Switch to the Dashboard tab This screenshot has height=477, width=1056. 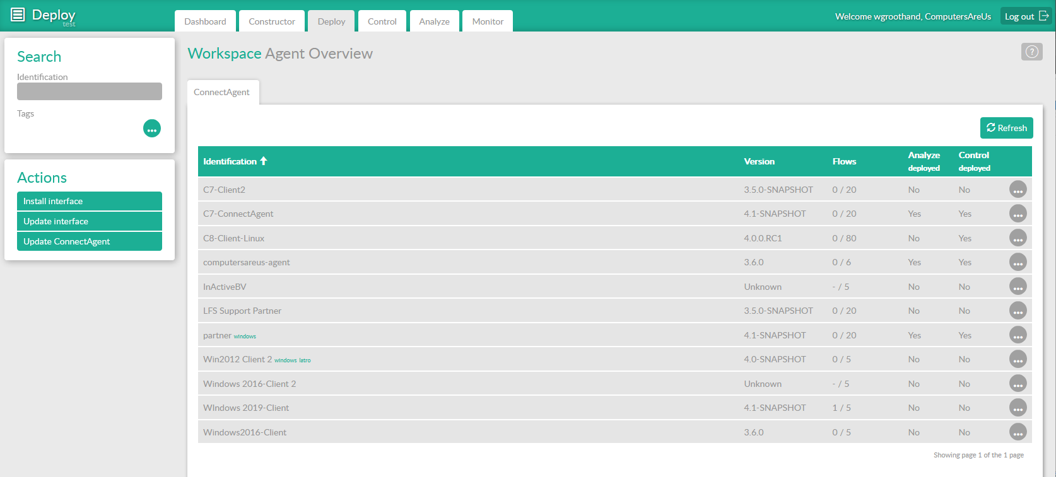205,21
